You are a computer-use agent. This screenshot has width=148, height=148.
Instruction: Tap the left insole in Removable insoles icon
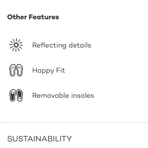pyautogui.click(x=13, y=95)
